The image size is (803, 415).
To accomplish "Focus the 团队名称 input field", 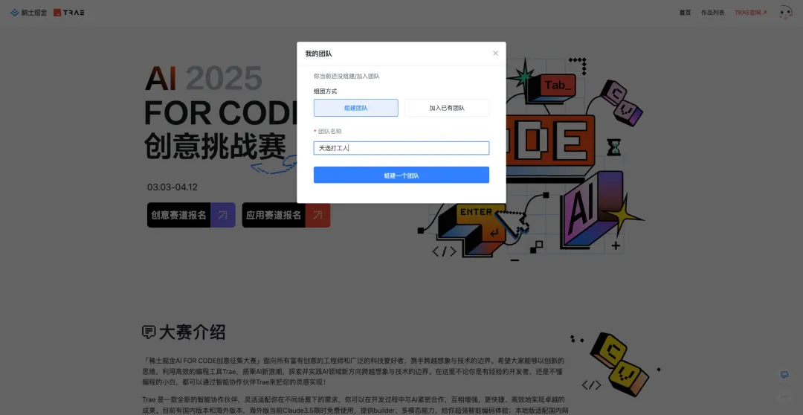I will point(401,148).
